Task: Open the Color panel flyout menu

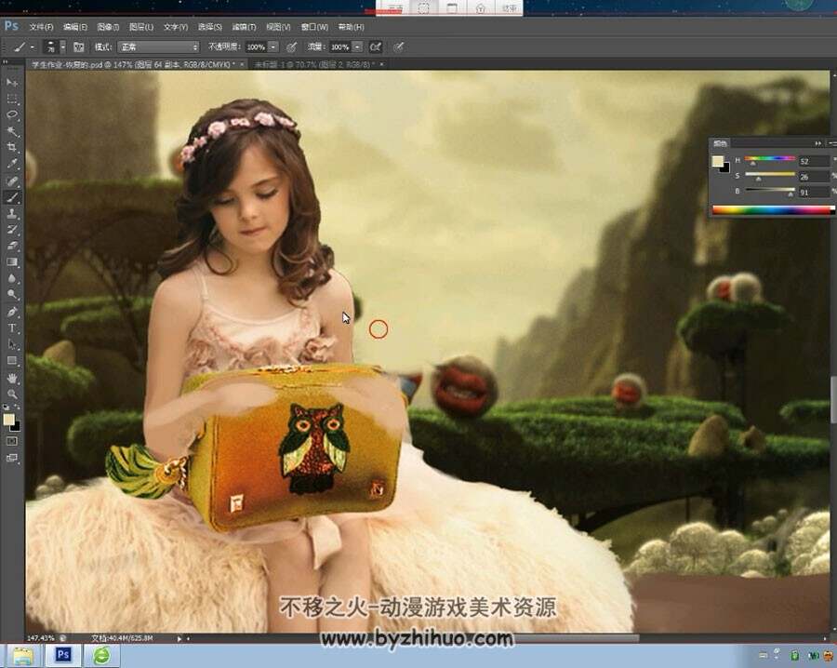Action: point(832,143)
